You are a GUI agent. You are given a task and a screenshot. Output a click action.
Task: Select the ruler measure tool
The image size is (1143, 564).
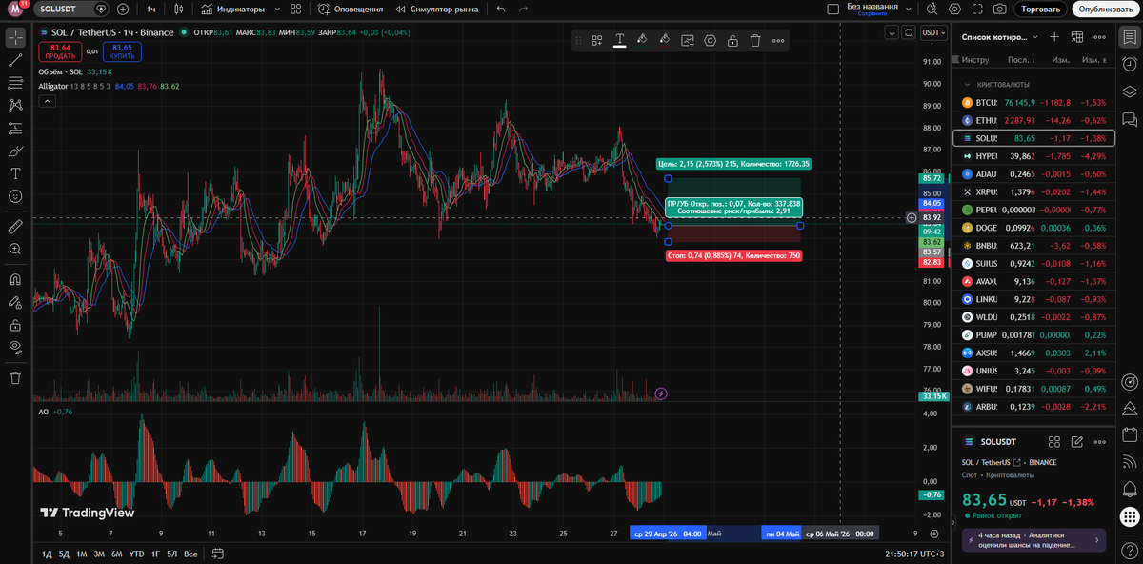(x=15, y=227)
